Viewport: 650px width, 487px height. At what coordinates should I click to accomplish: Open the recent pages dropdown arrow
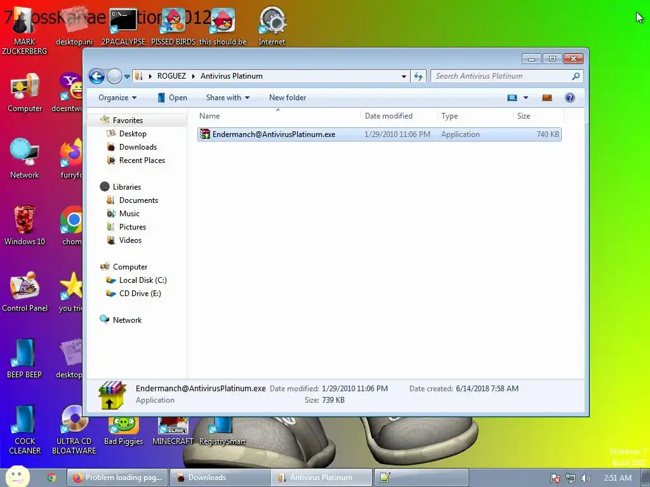127,77
